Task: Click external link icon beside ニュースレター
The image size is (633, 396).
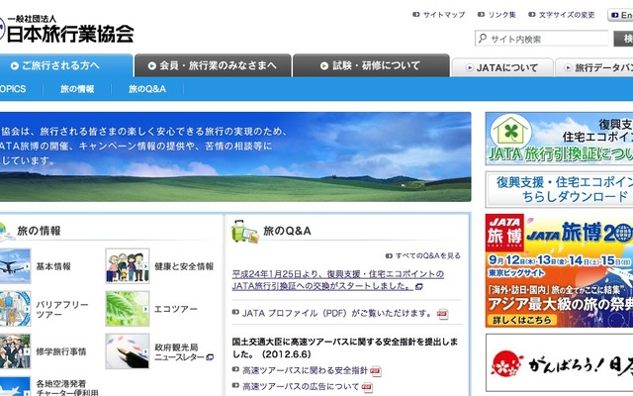Action: point(210,357)
